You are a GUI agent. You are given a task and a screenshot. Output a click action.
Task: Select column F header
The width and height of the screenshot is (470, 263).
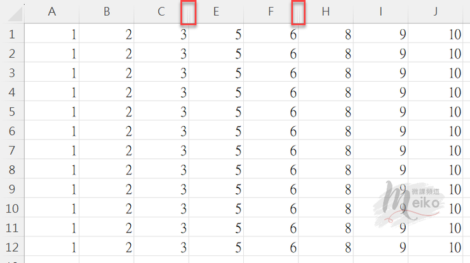271,11
